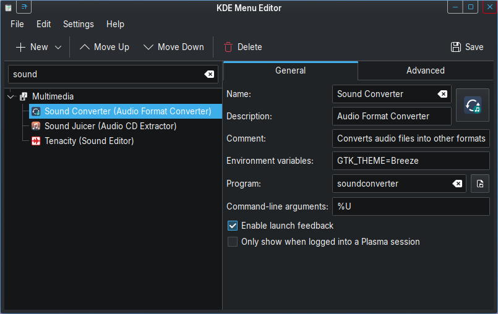This screenshot has height=314, width=498.
Task: Click the search field containing sound
Action: coord(113,74)
